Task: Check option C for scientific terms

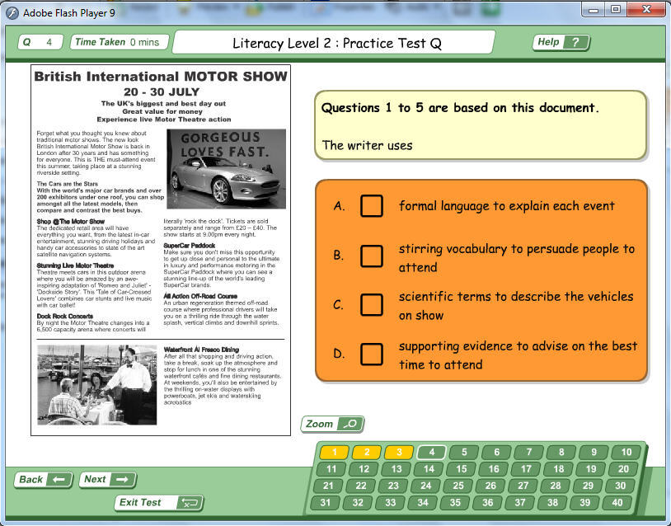Action: click(372, 305)
